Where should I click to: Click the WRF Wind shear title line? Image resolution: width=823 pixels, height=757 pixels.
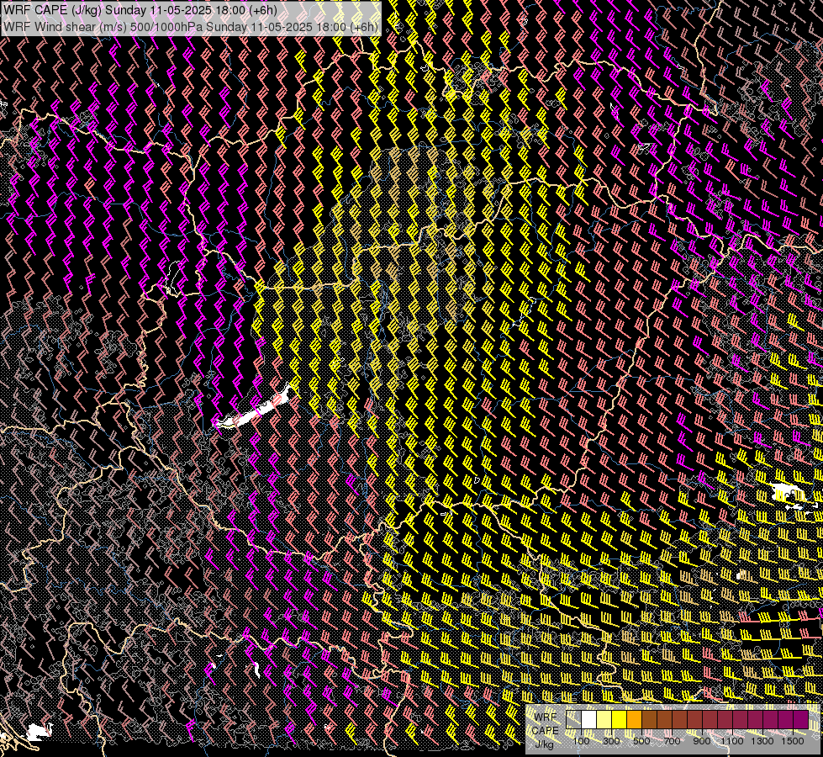tap(191, 26)
